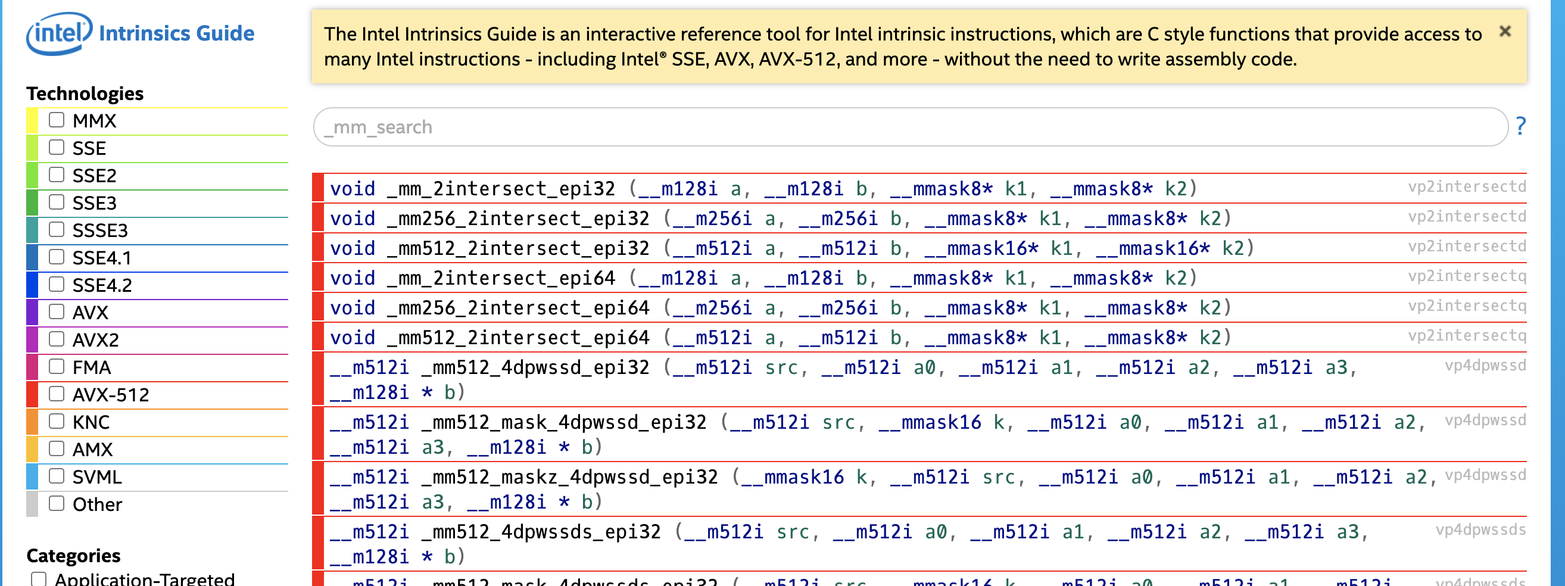Enable the MMX technology checkbox
Image resolution: width=1565 pixels, height=586 pixels.
[57, 120]
